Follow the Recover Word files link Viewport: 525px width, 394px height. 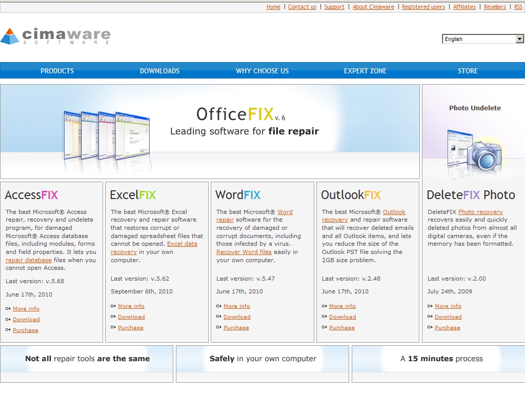pos(244,252)
